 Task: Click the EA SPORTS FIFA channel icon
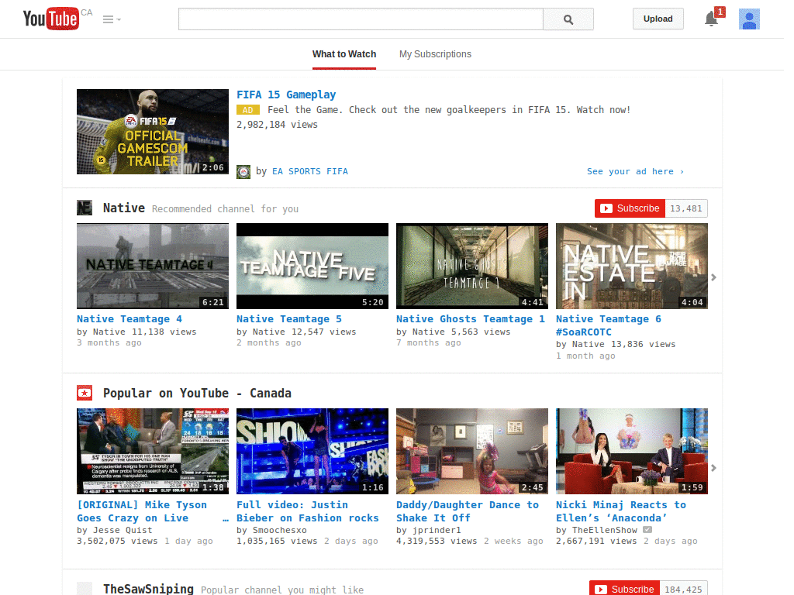(243, 171)
